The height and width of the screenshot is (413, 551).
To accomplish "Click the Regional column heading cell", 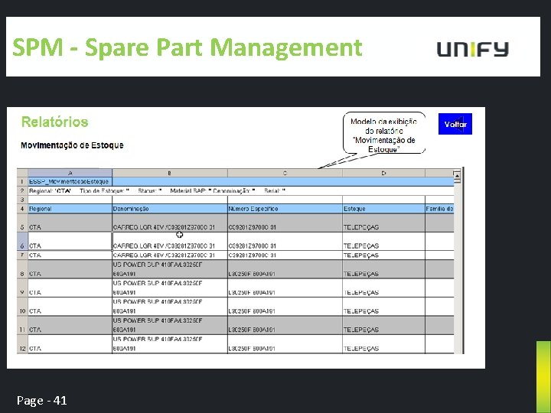I will coord(70,209).
